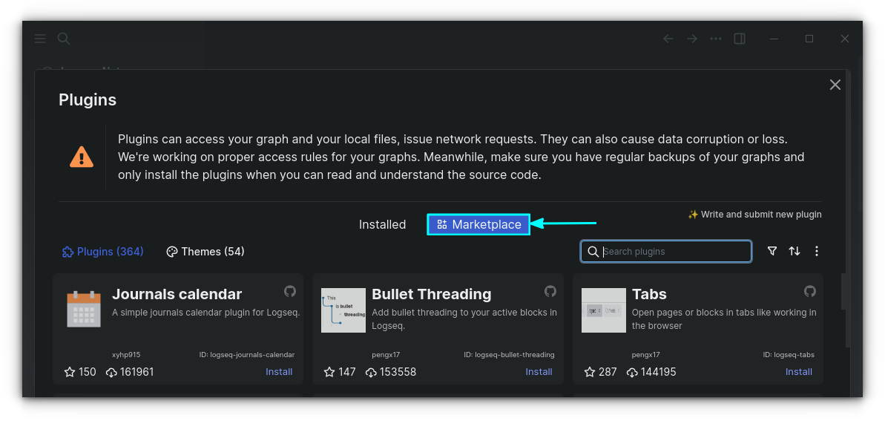This screenshot has width=885, height=421.
Task: Open GitHub link on Journals calendar card
Action: pyautogui.click(x=290, y=291)
